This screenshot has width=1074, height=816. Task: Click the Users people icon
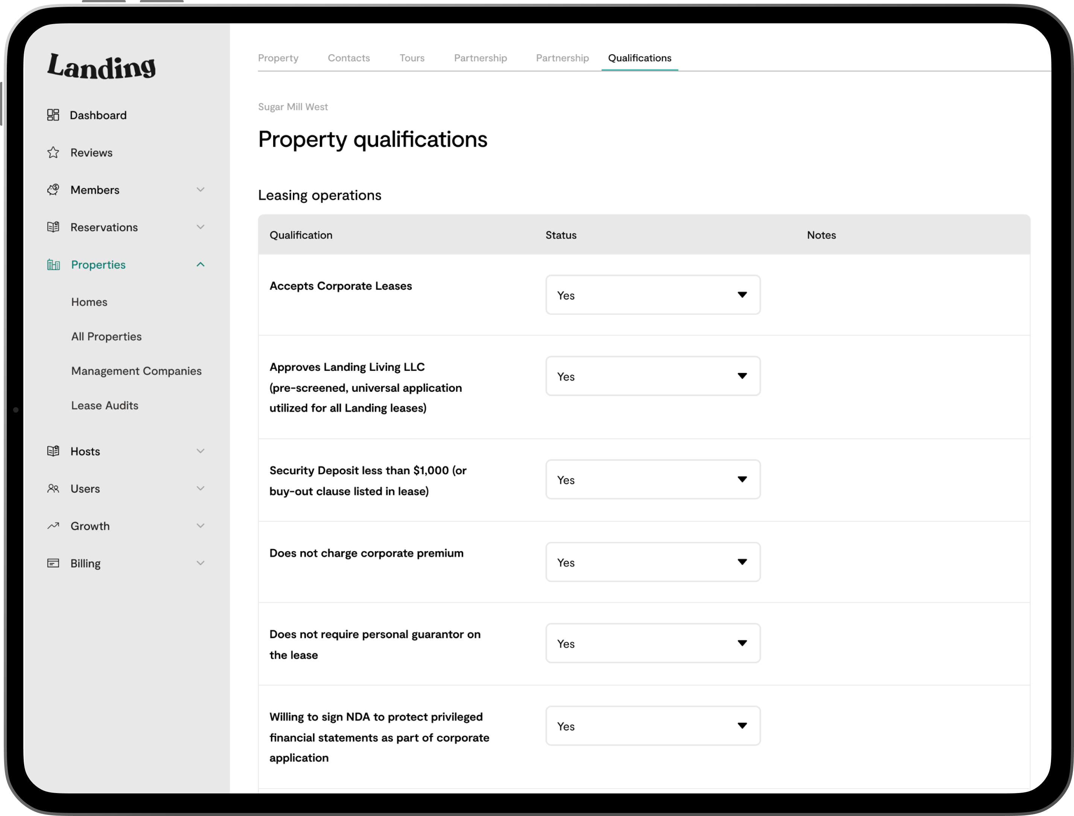[53, 488]
